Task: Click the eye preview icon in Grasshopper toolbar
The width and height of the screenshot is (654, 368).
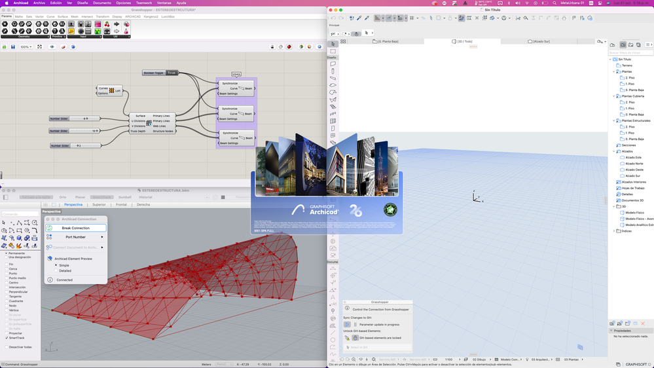Action: point(52,47)
